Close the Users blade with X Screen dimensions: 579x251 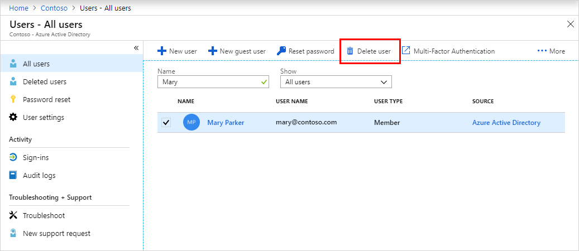(x=570, y=25)
